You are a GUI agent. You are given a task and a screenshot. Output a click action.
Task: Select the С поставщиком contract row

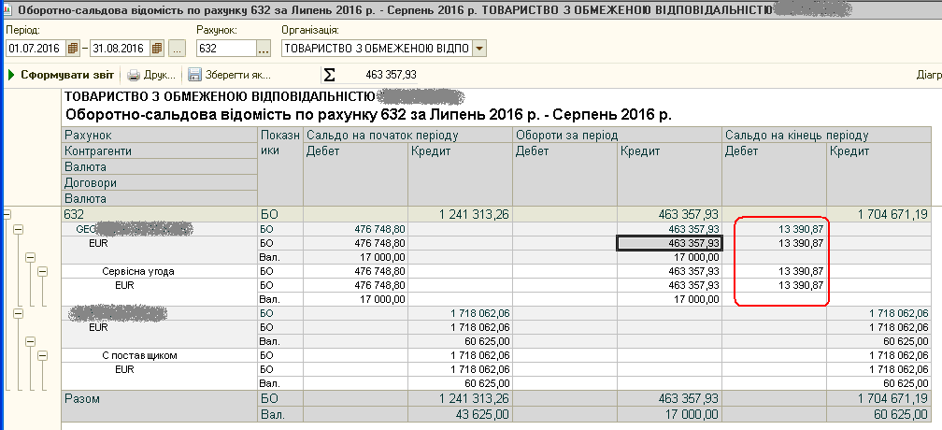pos(159,355)
